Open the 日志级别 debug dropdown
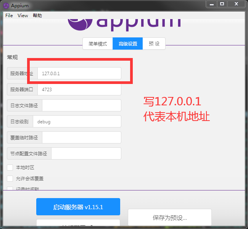Viewport: 248px width, 229px height. click(x=77, y=121)
